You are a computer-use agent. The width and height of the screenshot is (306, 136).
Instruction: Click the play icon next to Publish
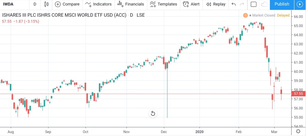pyautogui.click(x=300, y=4)
